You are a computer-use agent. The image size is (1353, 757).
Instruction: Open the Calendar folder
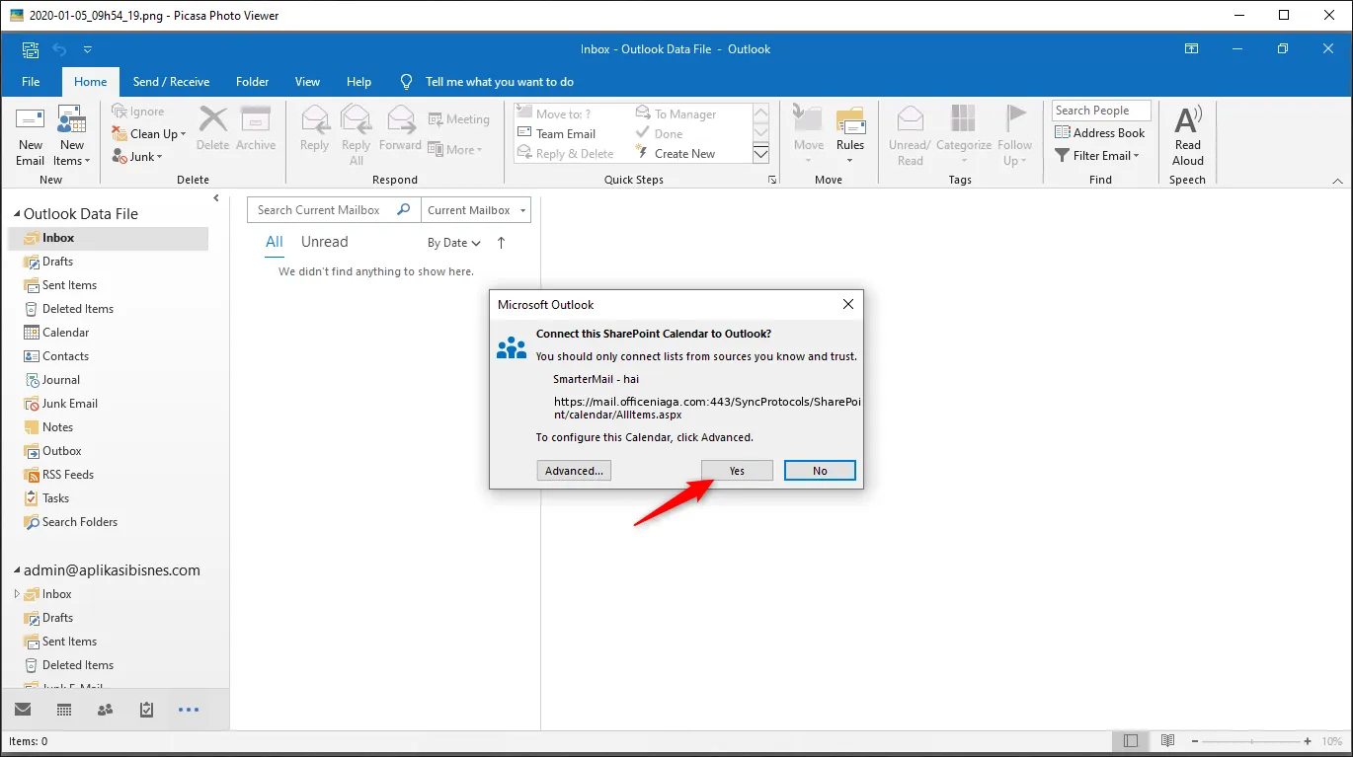65,333
